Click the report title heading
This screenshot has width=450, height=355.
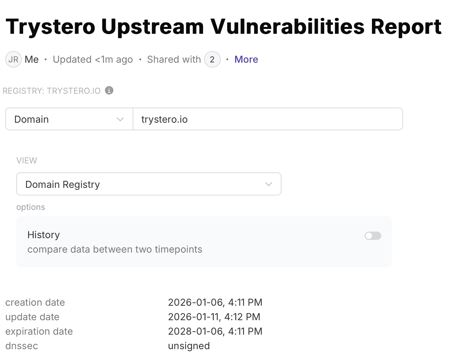pos(223,27)
